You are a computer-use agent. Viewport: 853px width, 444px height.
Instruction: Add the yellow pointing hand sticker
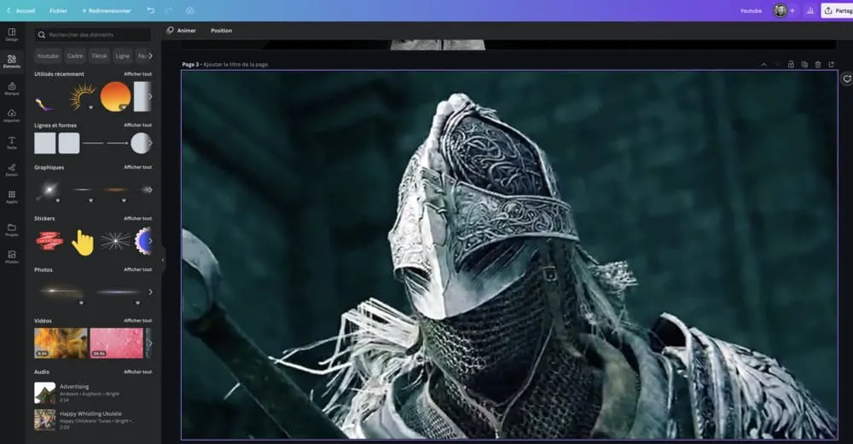83,242
